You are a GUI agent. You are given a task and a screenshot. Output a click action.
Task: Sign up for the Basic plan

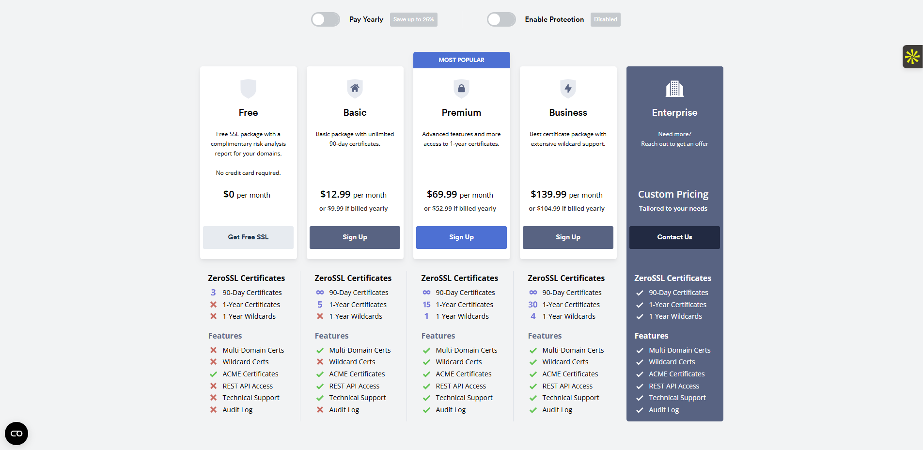pos(355,237)
